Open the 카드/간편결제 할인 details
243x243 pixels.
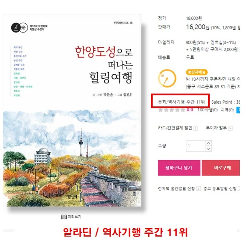(175, 128)
